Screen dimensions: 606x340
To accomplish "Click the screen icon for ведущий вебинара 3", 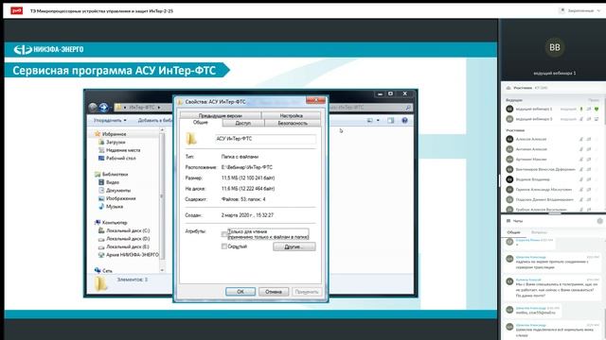I will coord(597,119).
